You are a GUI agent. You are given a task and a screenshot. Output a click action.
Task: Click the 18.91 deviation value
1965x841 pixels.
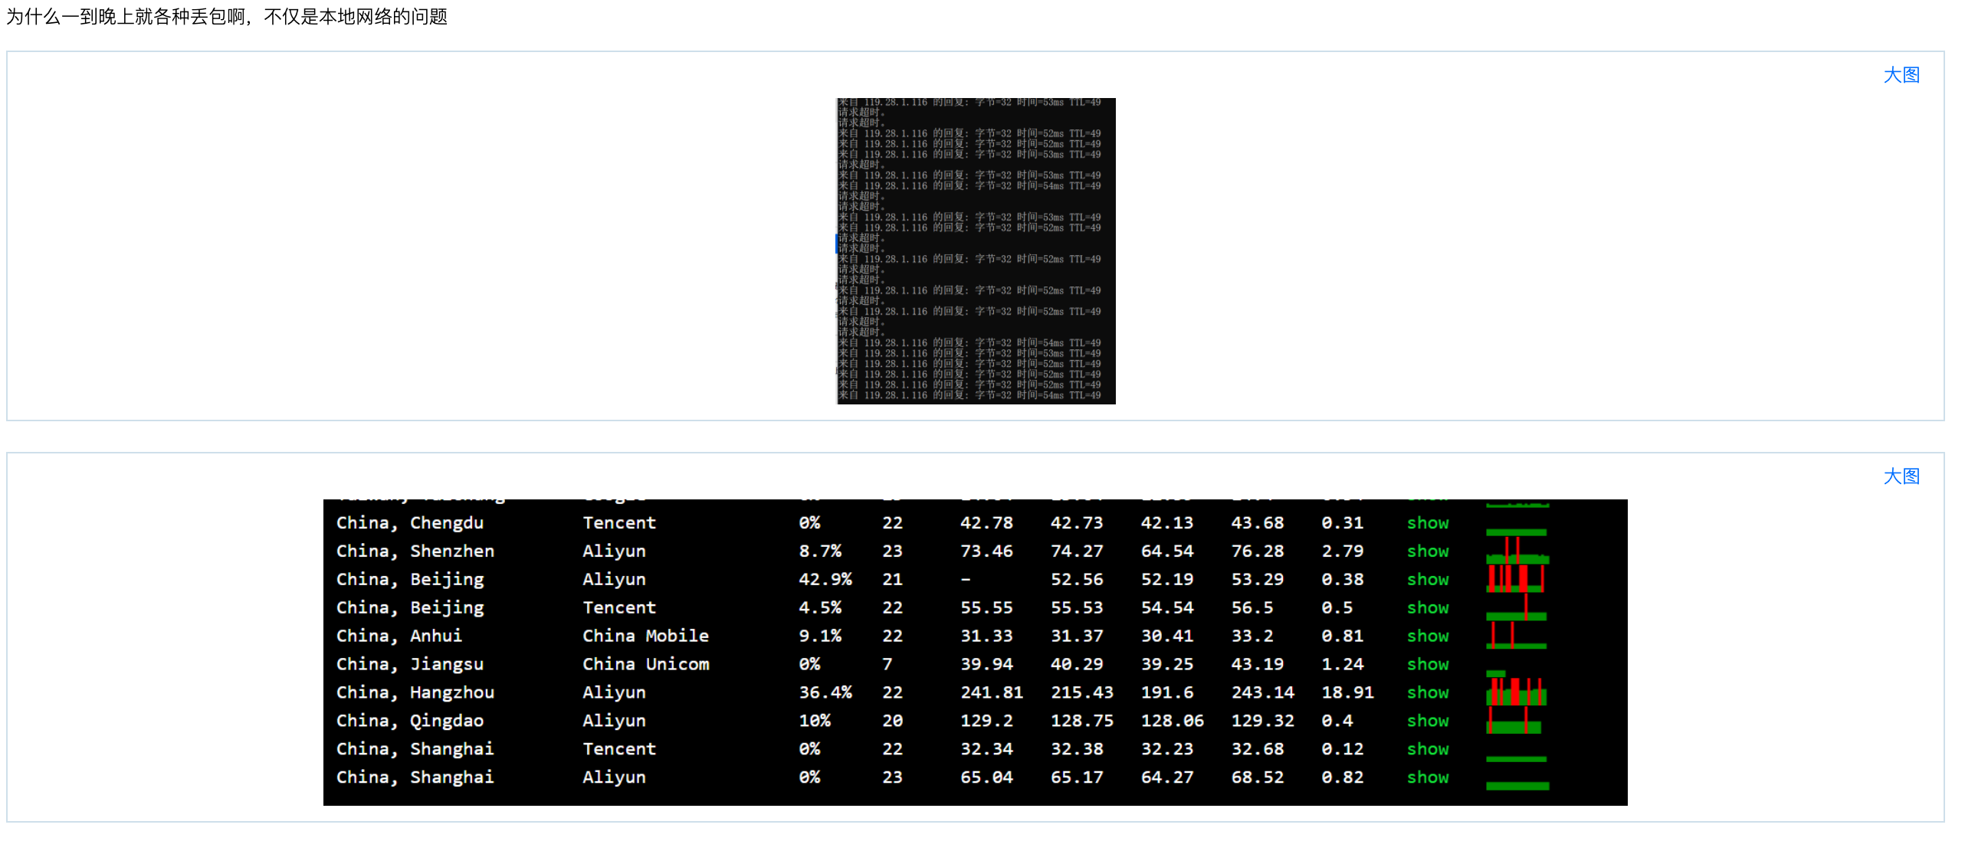[1347, 693]
